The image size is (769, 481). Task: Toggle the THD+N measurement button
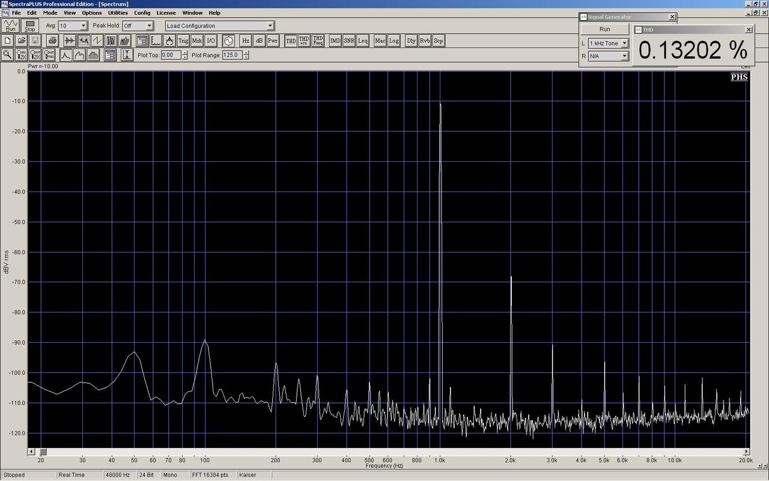click(305, 41)
